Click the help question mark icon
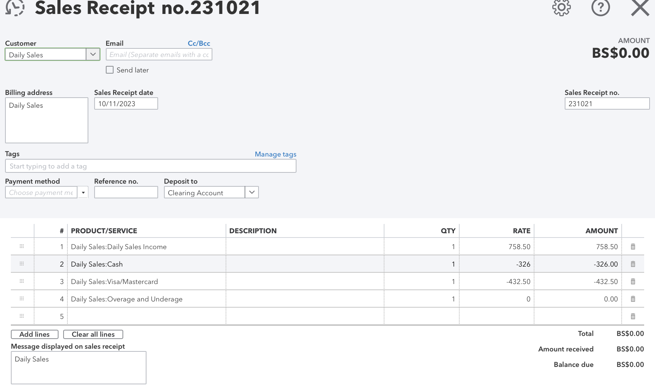The image size is (655, 389). pos(600,7)
